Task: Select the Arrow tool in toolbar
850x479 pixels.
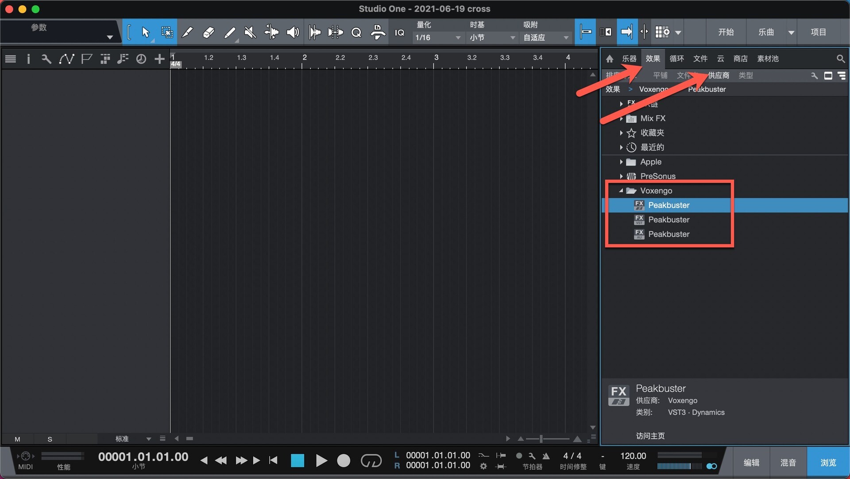Action: pyautogui.click(x=145, y=32)
